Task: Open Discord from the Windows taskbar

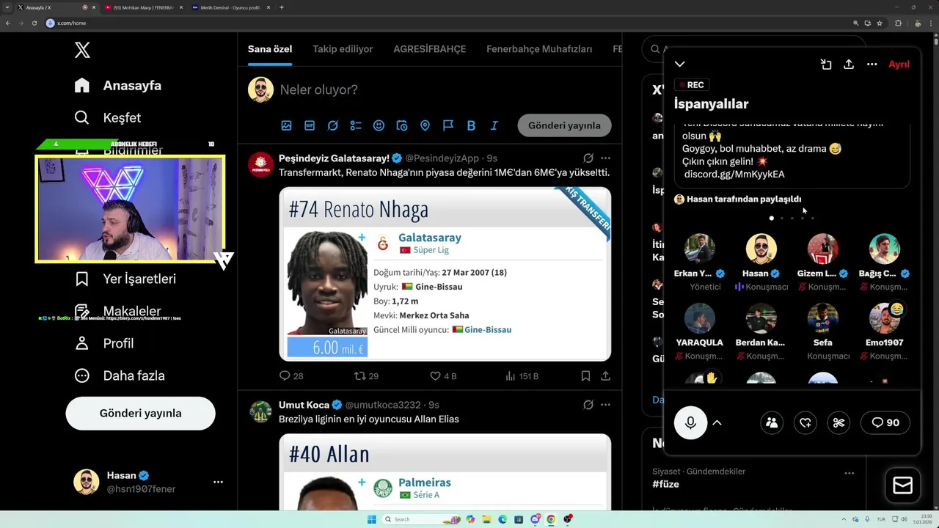Action: point(535,519)
